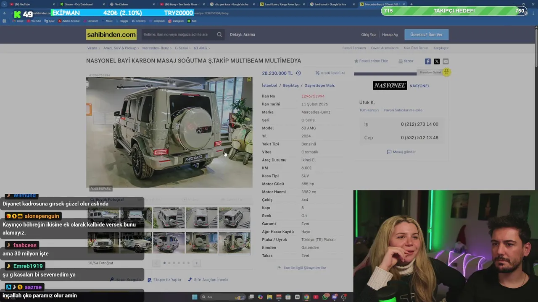Click Windows Start button on taskbar
This screenshot has height=302, width=538.
tap(195, 297)
